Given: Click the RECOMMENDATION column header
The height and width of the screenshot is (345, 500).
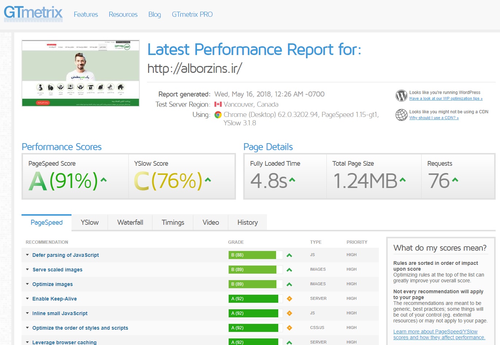Looking at the screenshot, I should pyautogui.click(x=47, y=242).
